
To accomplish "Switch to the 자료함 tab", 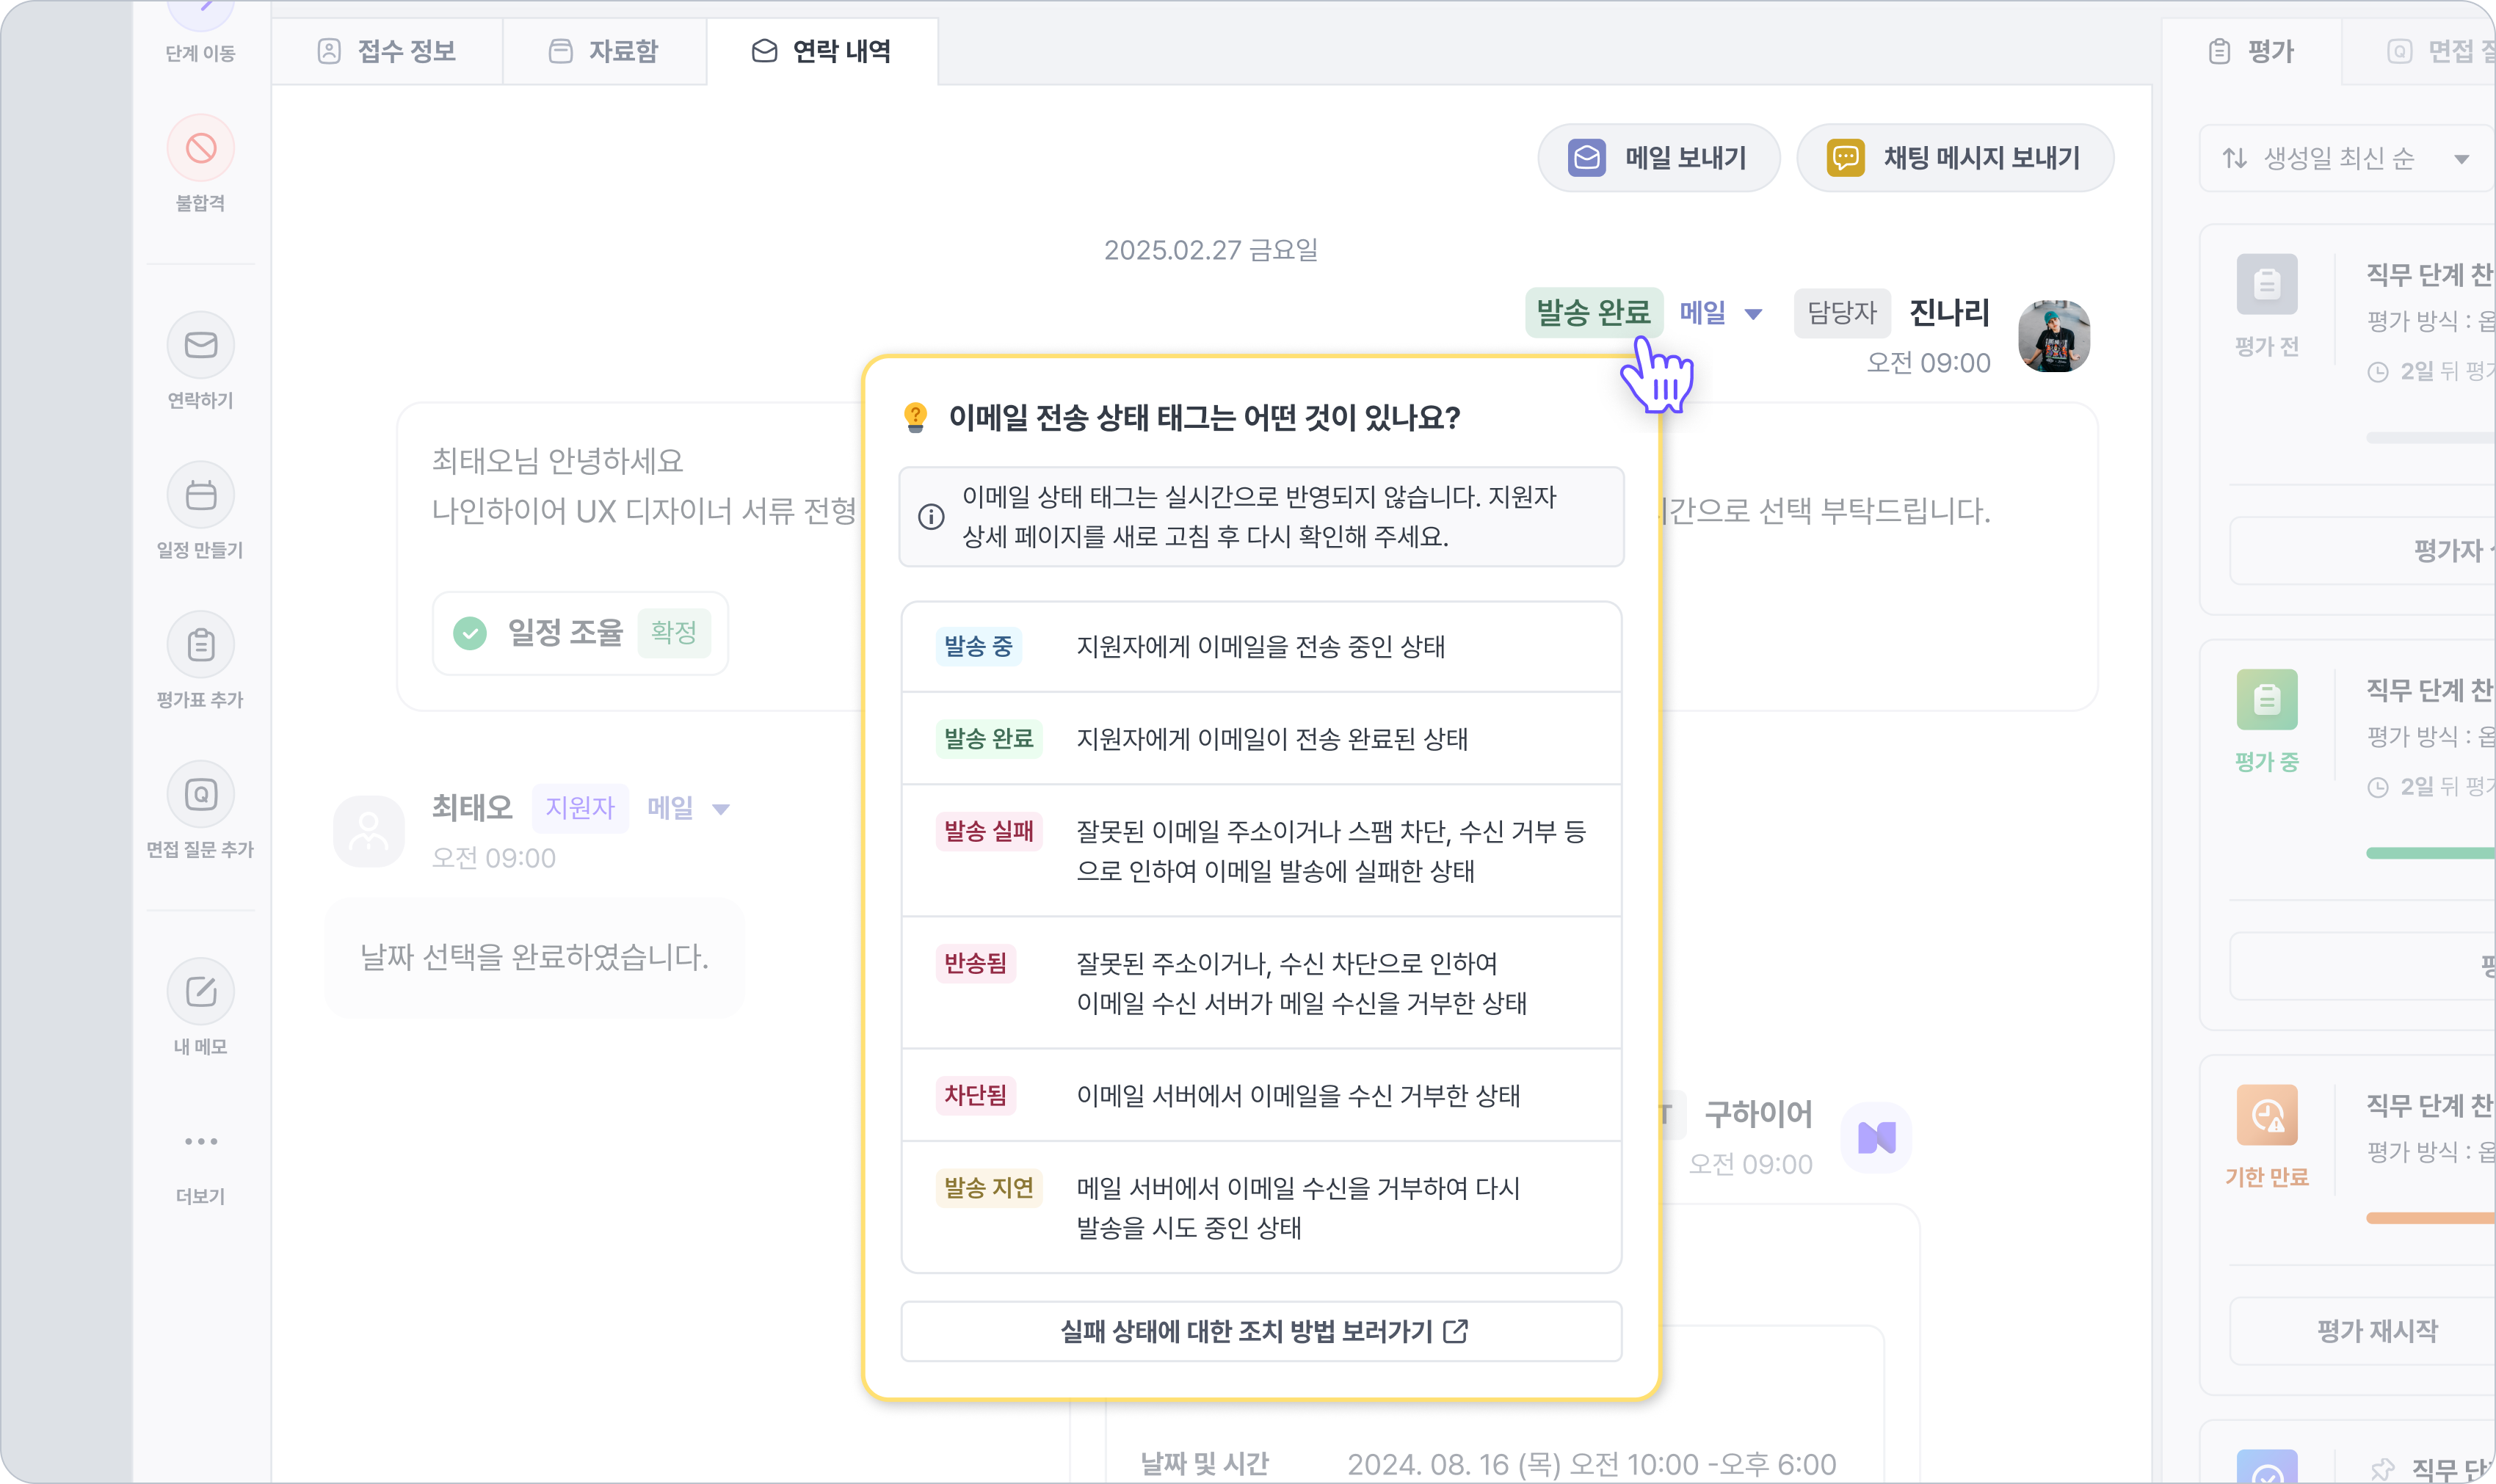I will 604,51.
